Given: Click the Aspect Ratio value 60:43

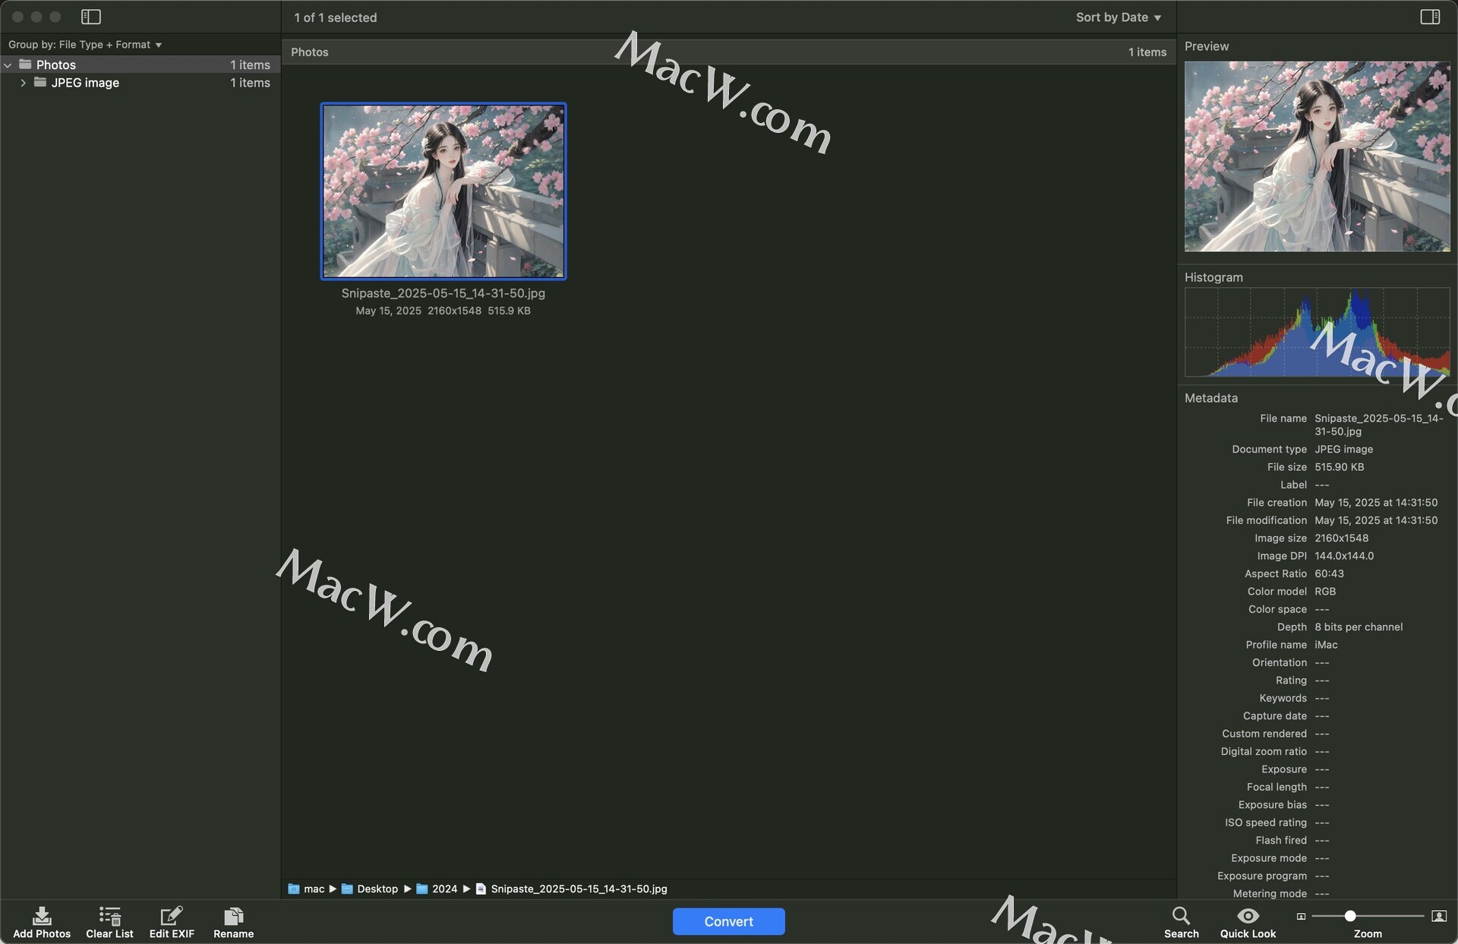Looking at the screenshot, I should click(1329, 573).
